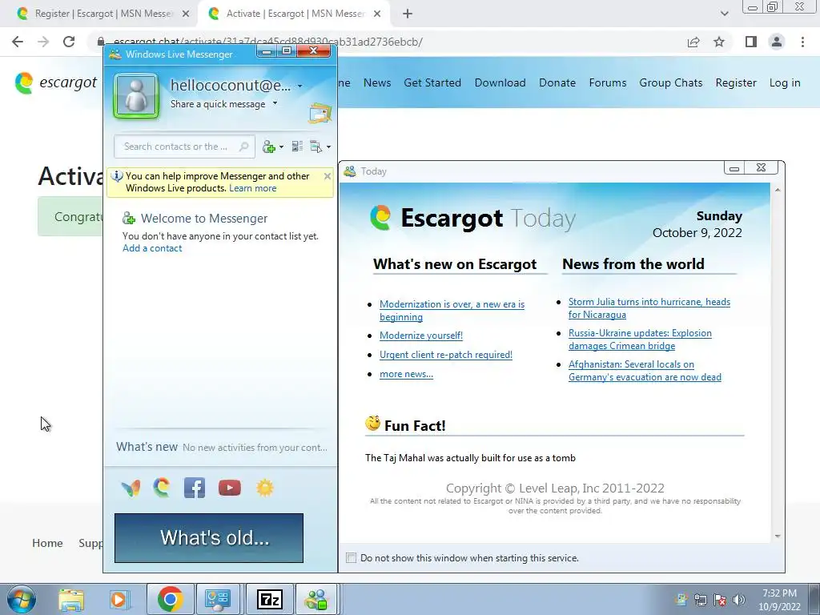This screenshot has width=820, height=615.
Task: Click the contact list layout icon
Action: (297, 147)
